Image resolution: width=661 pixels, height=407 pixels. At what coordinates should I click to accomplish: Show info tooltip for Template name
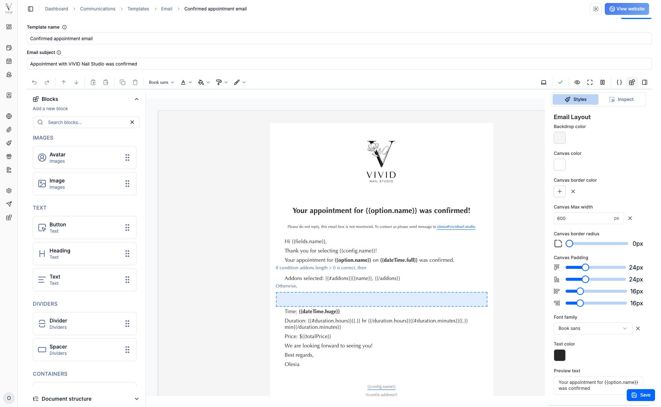coord(64,27)
